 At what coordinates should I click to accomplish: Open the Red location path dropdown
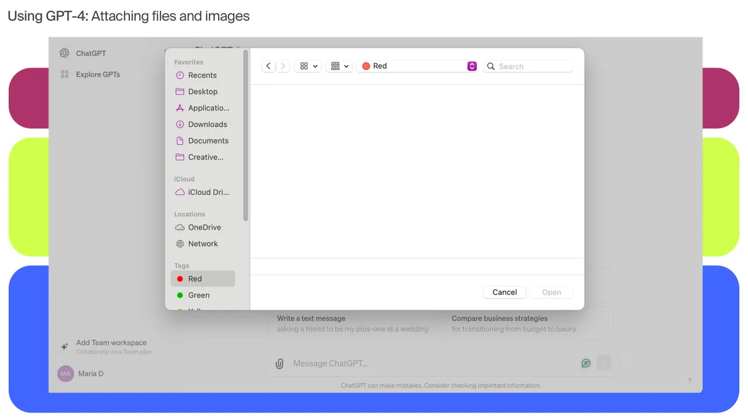[x=417, y=66]
